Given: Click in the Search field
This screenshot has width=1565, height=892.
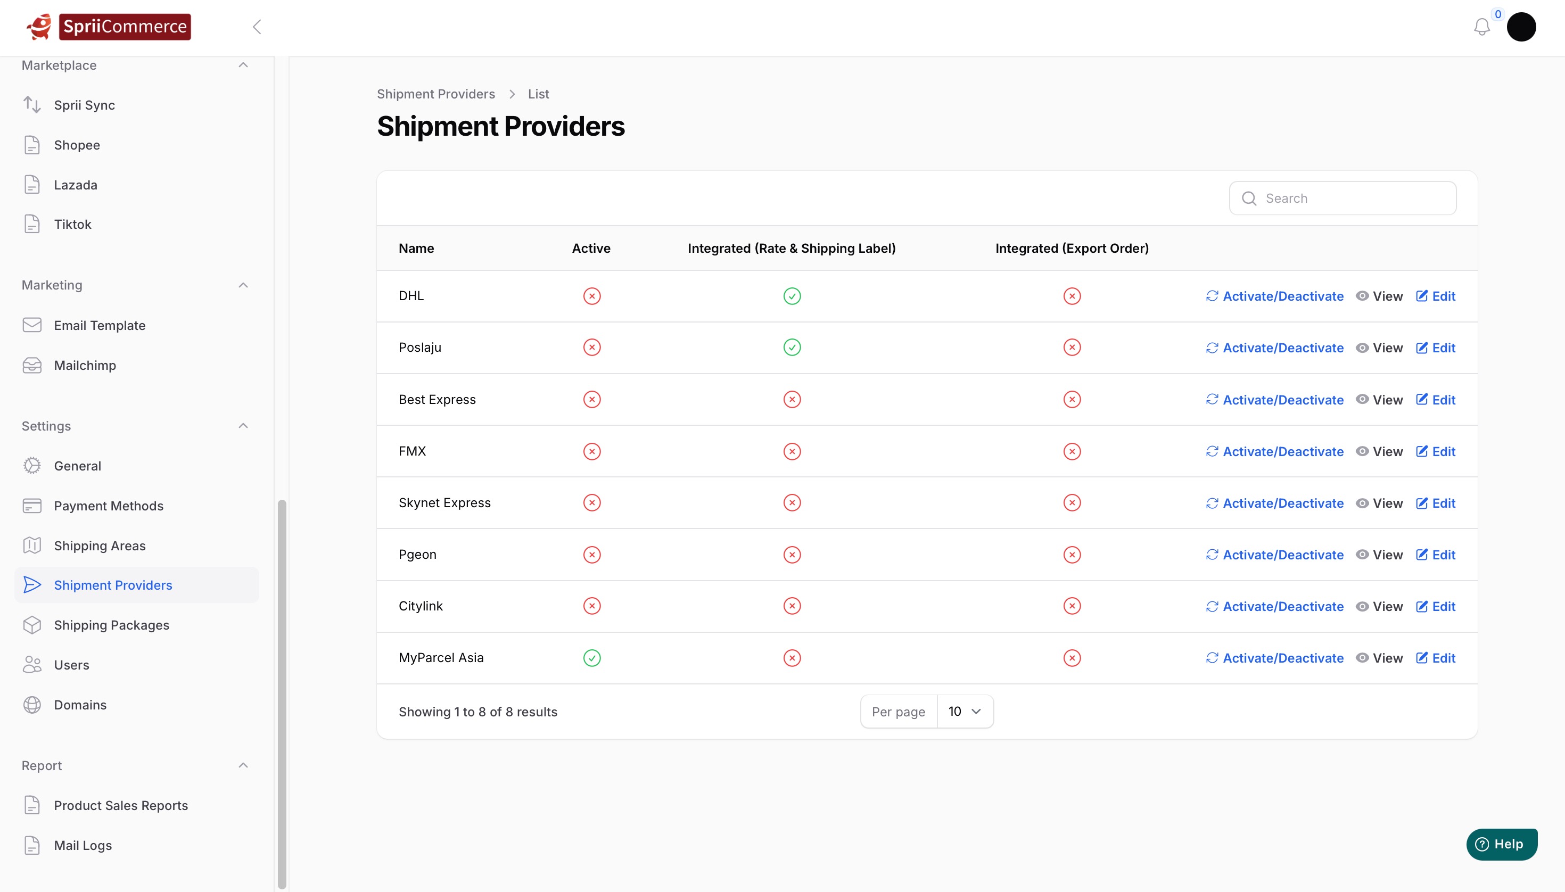Looking at the screenshot, I should pos(1342,198).
